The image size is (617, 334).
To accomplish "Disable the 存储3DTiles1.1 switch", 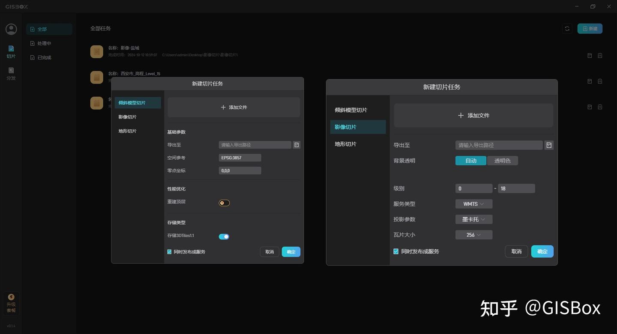I will [x=224, y=236].
